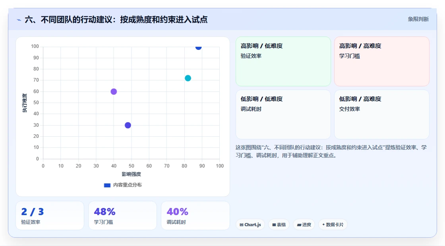The image size is (445, 246).
Task: Click the 验证效率 text in green quadrant
Action: coord(251,56)
